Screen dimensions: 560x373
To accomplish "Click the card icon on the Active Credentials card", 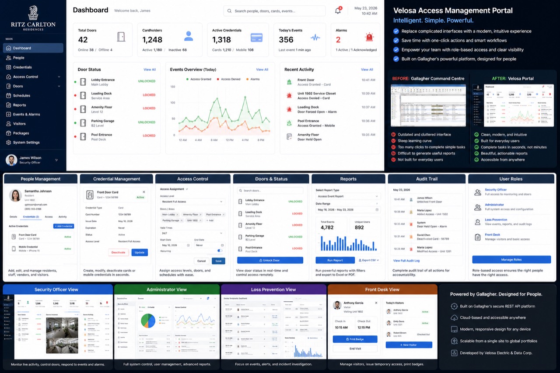I will [x=256, y=38].
